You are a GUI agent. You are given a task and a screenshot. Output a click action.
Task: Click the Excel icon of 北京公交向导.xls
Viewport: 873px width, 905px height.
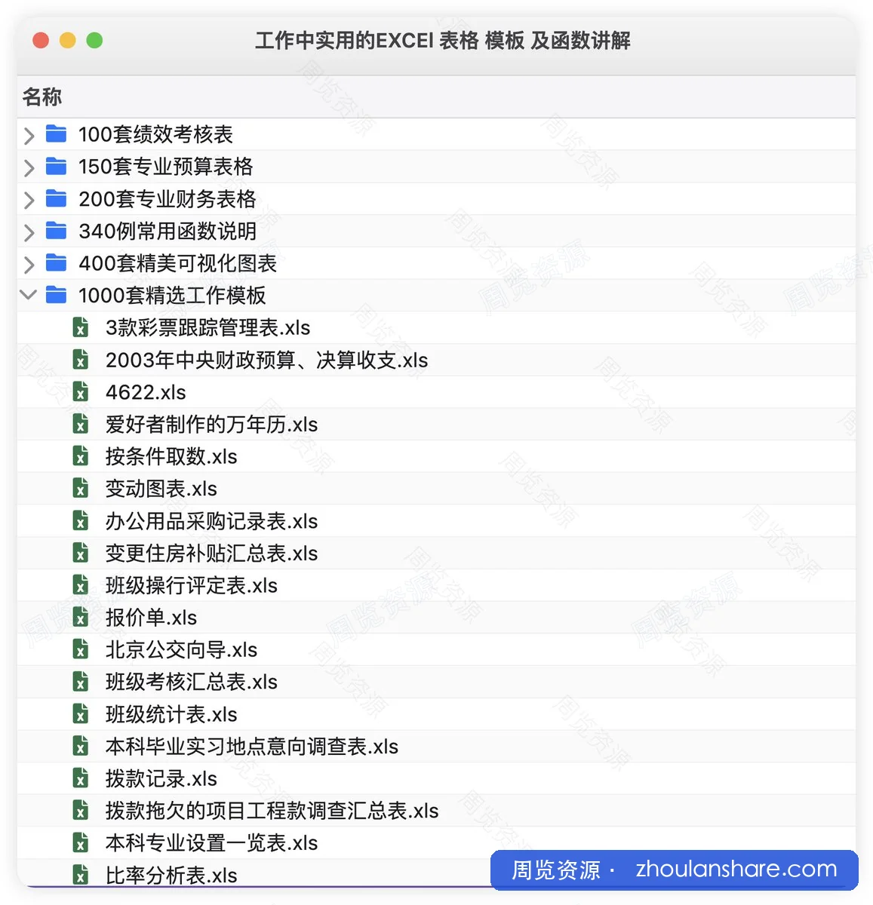(x=80, y=649)
